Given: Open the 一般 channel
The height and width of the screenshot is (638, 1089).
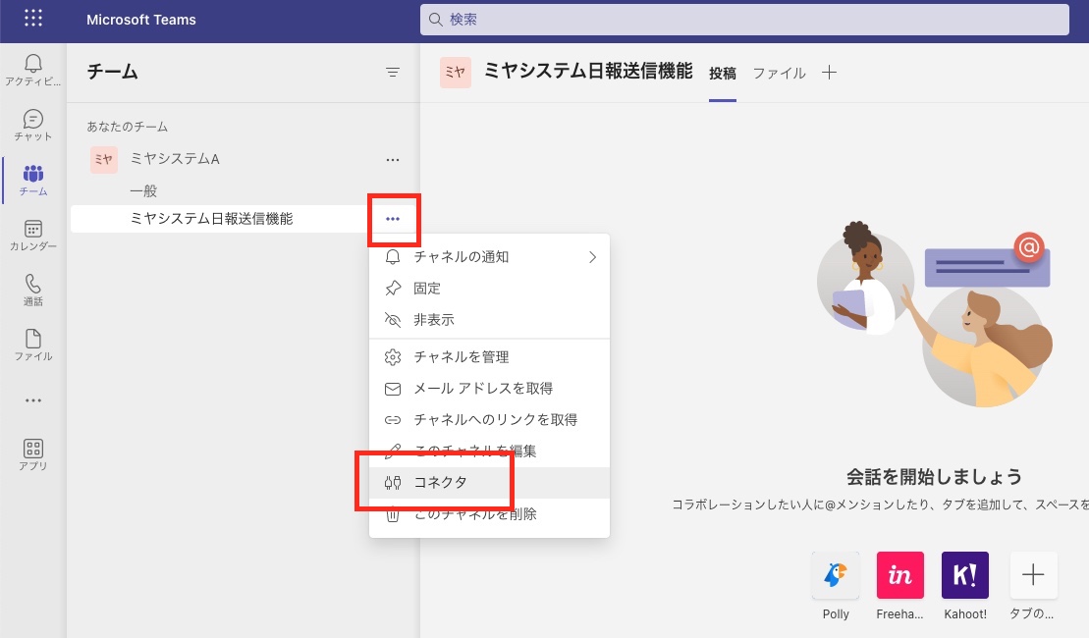Looking at the screenshot, I should pyautogui.click(x=143, y=191).
